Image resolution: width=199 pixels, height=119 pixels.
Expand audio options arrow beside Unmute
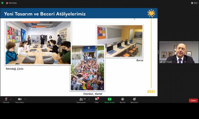[x=11, y=99]
